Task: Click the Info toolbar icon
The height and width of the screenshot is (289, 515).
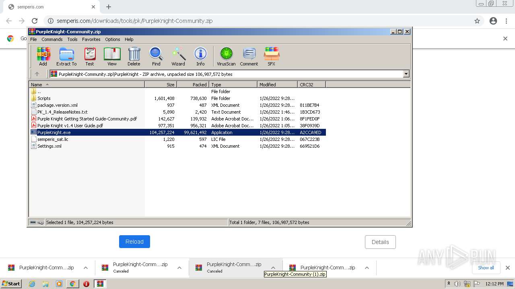Action: click(200, 56)
